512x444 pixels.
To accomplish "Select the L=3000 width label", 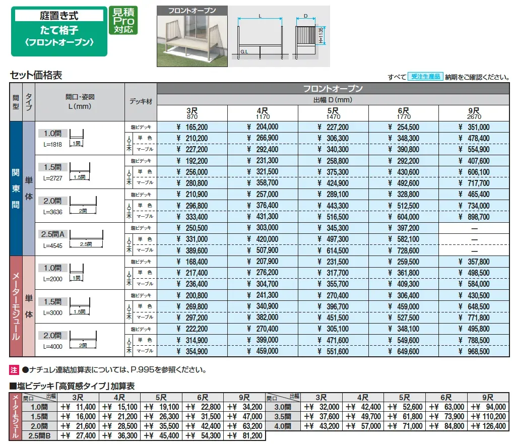I will point(52,313).
